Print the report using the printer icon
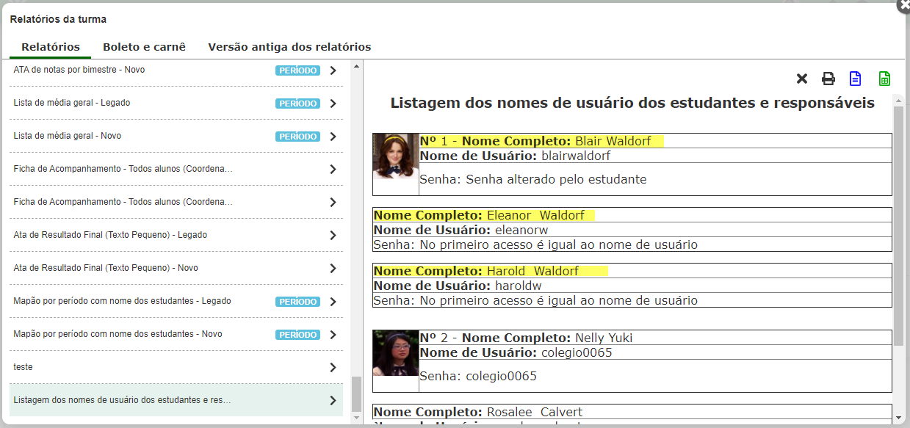The image size is (910, 428). [828, 79]
